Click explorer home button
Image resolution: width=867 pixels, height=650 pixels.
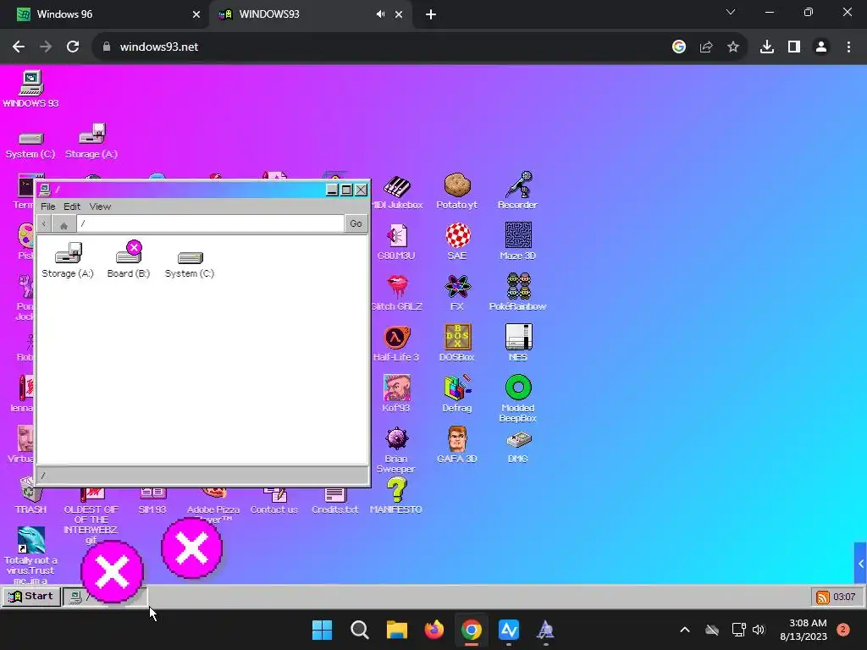[x=64, y=224]
